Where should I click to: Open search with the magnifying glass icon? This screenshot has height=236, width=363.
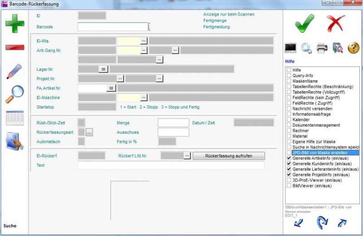pos(15,94)
